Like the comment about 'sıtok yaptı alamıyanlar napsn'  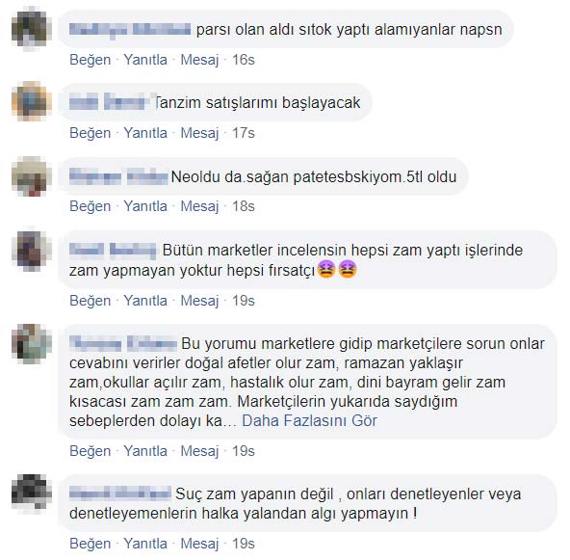pos(91,60)
